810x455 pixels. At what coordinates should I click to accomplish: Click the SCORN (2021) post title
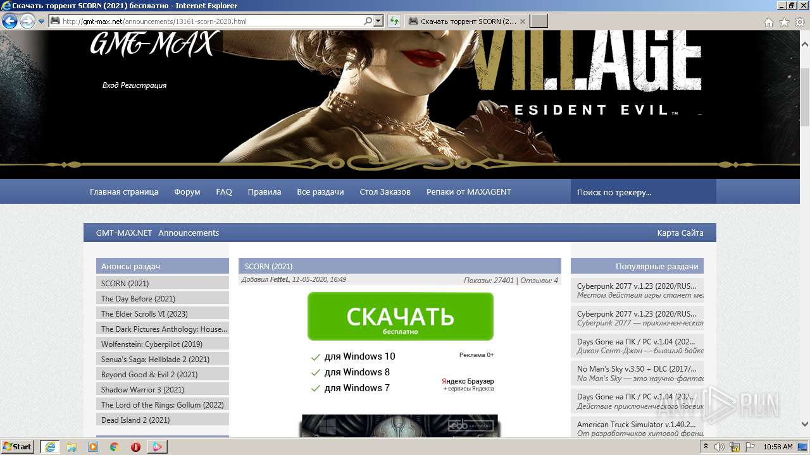click(268, 266)
